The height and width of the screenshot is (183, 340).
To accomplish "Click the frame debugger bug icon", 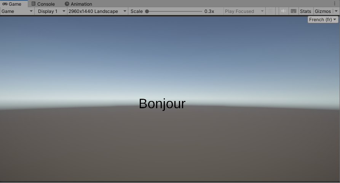I will click(270, 11).
